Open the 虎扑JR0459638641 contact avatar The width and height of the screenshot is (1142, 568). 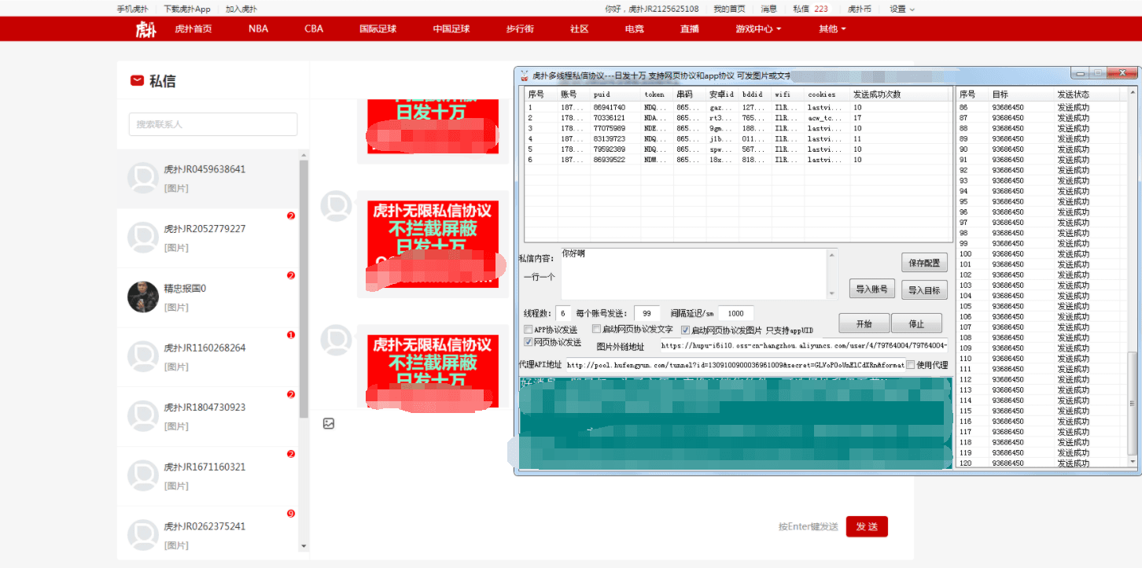tap(143, 178)
